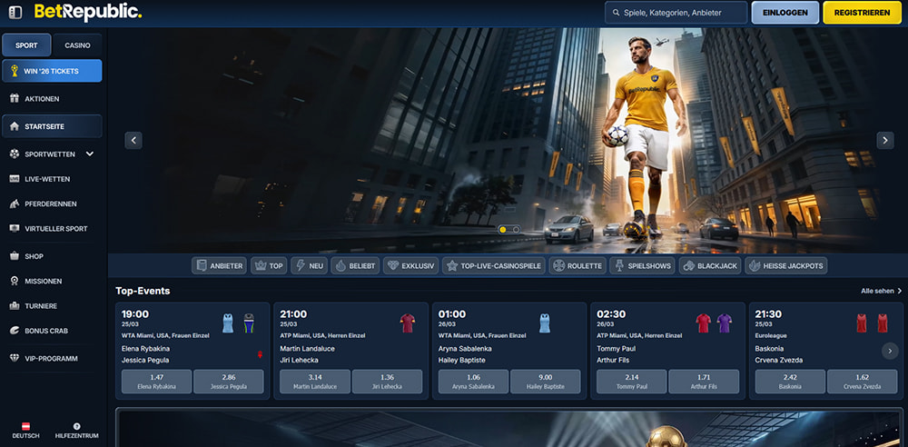Open Hilfezentrum help icon
Screen dimensions: 908x447
pyautogui.click(x=76, y=426)
